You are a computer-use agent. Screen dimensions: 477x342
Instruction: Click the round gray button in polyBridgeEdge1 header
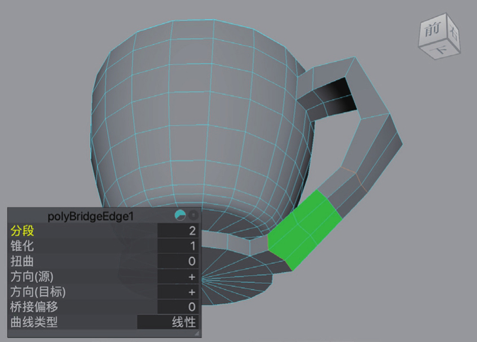coord(193,215)
